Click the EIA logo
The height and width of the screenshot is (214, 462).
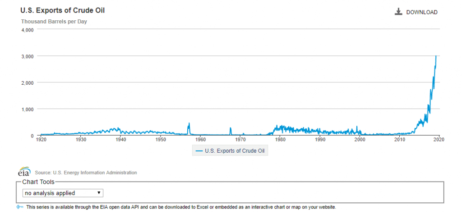[24, 173]
